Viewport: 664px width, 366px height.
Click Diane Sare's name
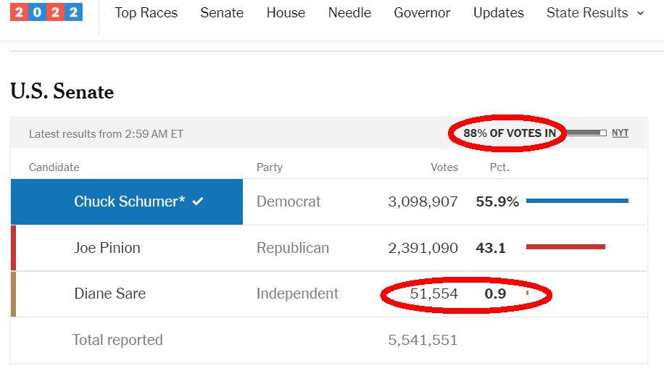(x=109, y=294)
